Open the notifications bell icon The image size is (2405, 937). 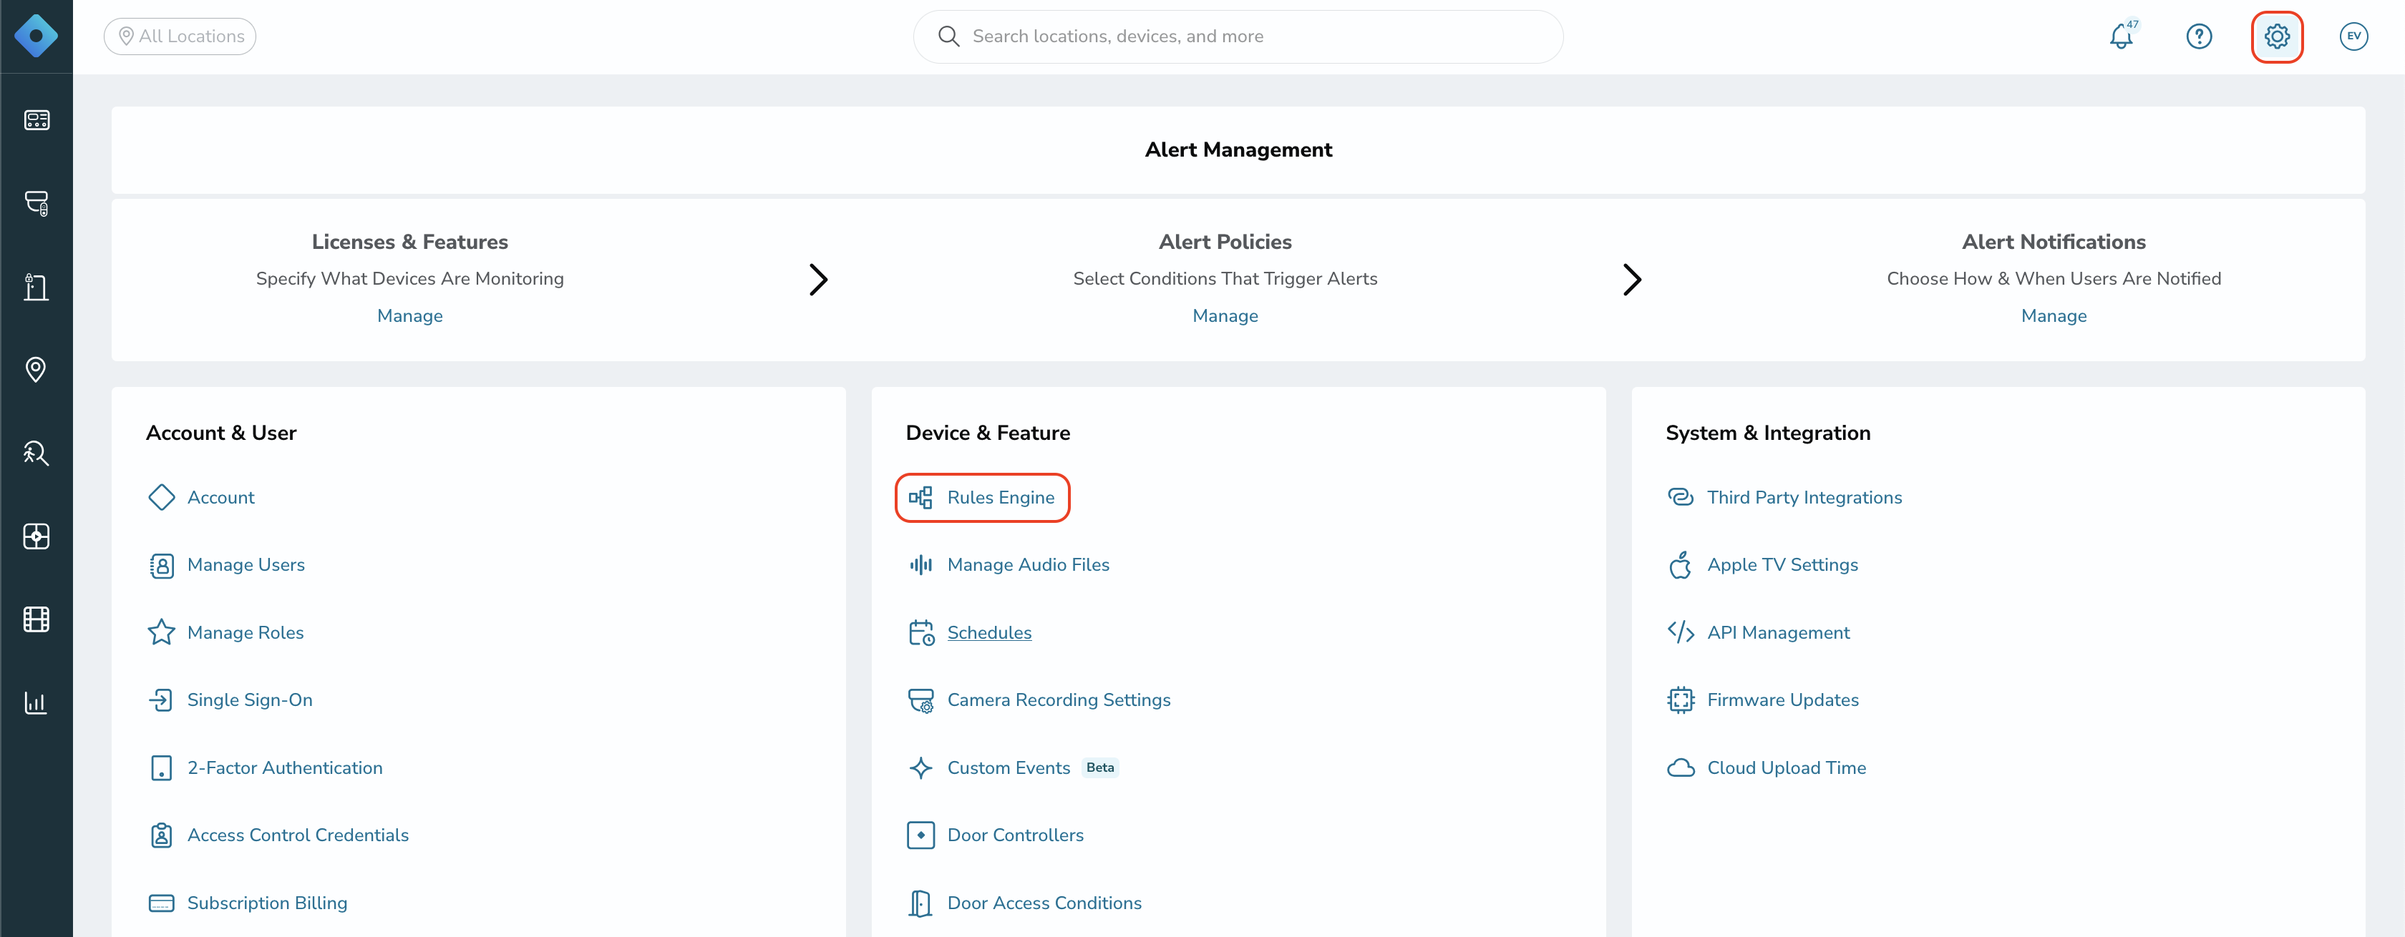click(2121, 36)
